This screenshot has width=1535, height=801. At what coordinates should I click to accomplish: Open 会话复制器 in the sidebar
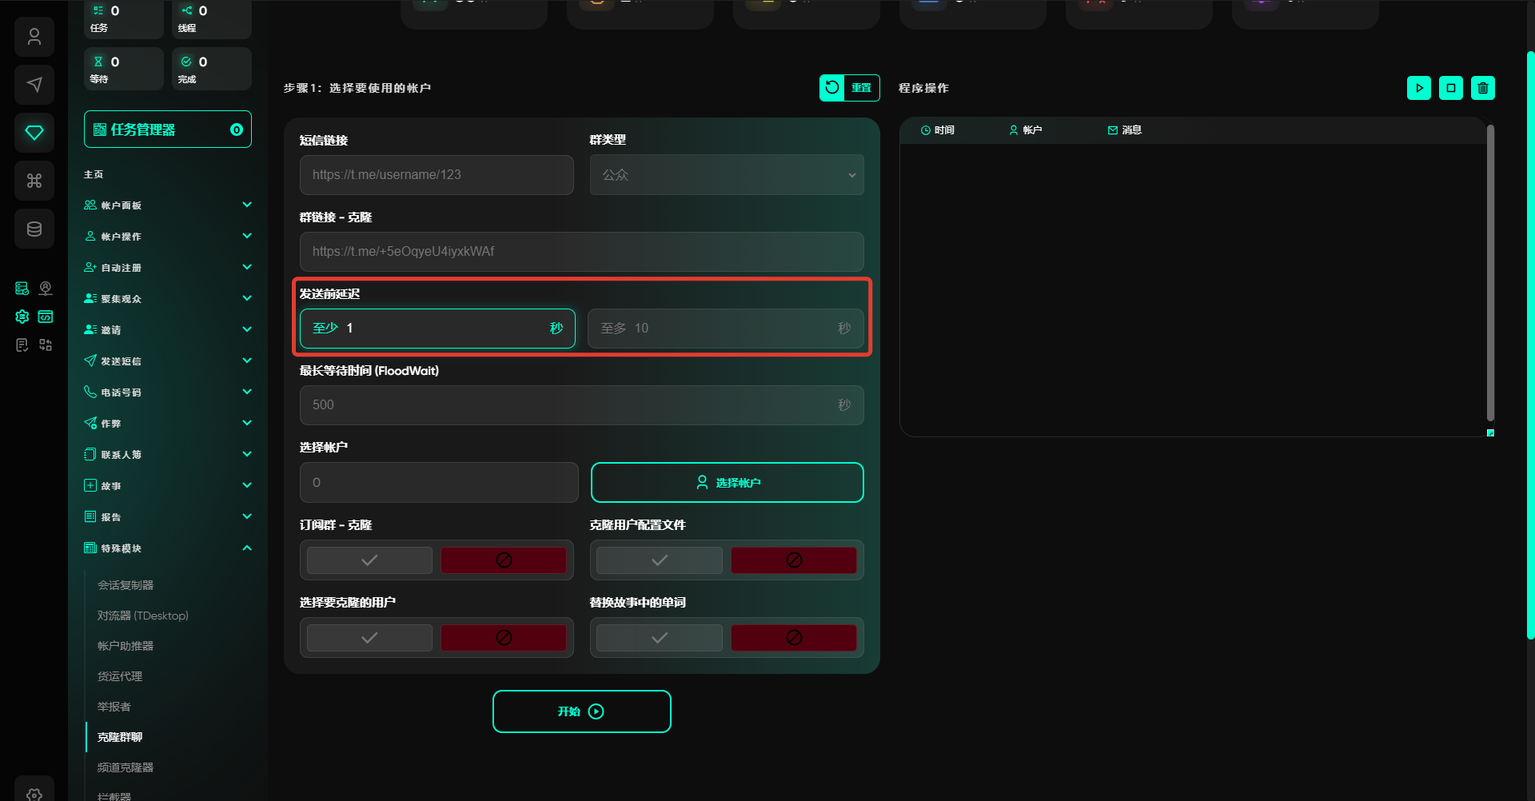point(126,585)
